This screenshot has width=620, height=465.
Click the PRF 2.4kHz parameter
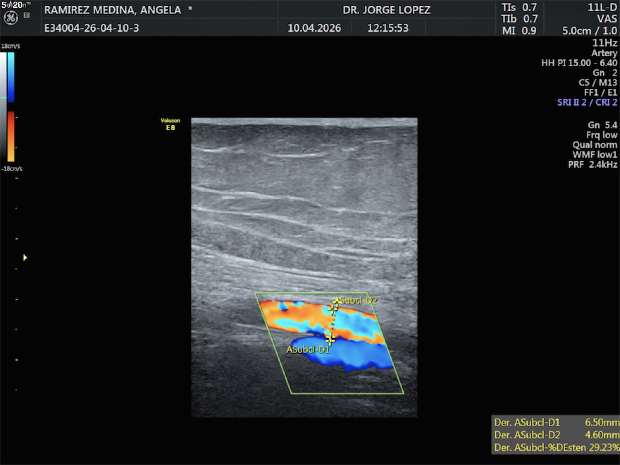point(593,164)
